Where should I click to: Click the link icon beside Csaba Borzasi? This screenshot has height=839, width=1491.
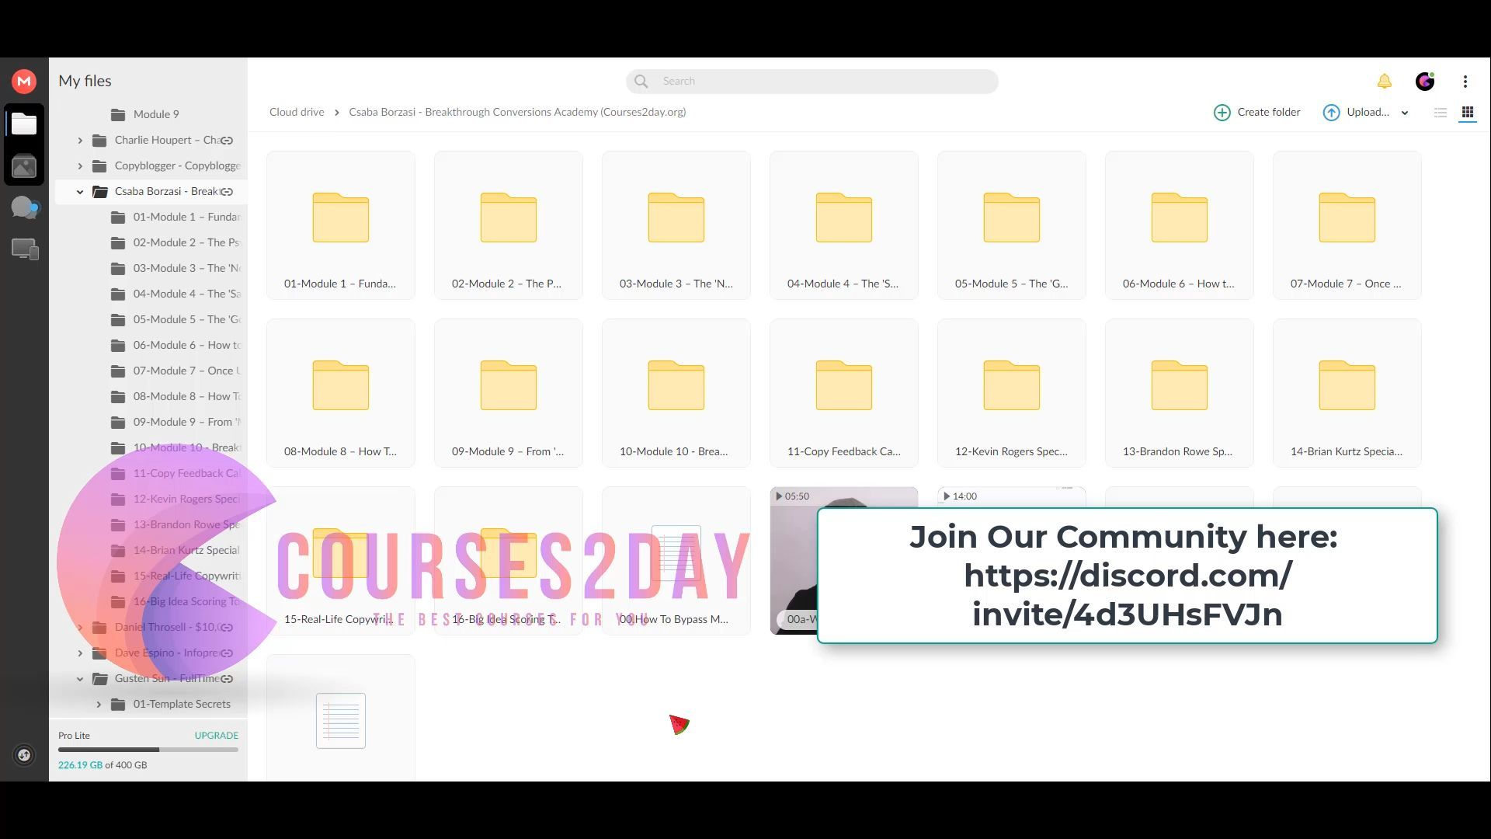pyautogui.click(x=227, y=192)
